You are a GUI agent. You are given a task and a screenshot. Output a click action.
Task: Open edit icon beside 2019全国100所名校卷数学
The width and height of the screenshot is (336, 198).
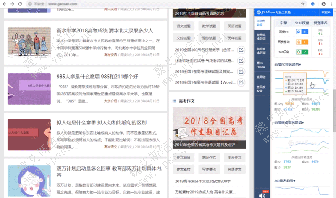pos(241,50)
